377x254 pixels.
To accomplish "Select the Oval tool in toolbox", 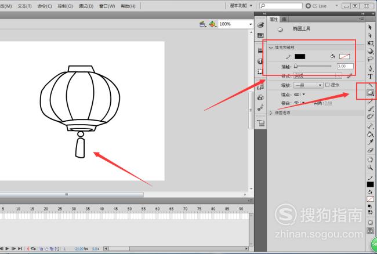I will [x=370, y=93].
